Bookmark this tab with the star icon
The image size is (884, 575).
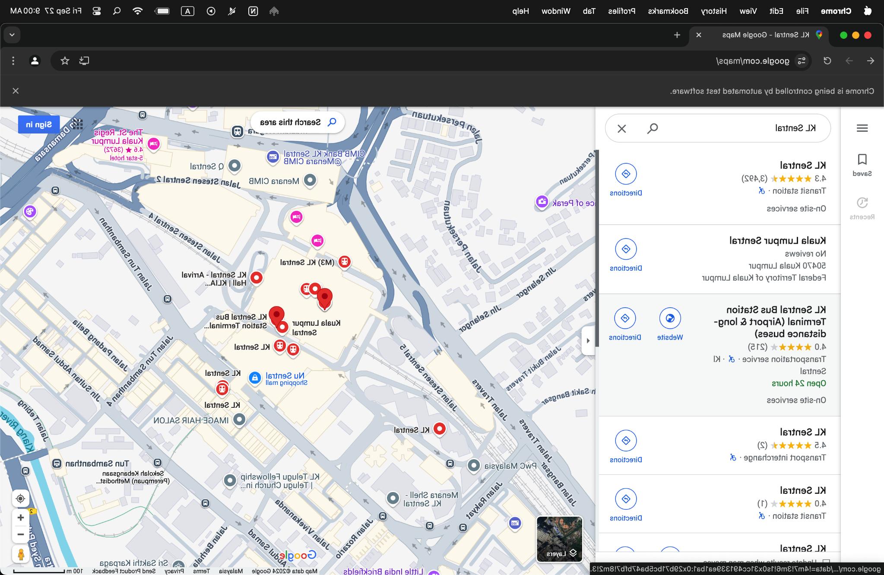click(x=65, y=61)
